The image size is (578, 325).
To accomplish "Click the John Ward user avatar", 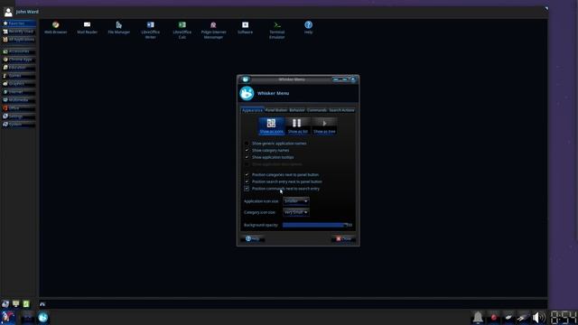I will coord(8,12).
